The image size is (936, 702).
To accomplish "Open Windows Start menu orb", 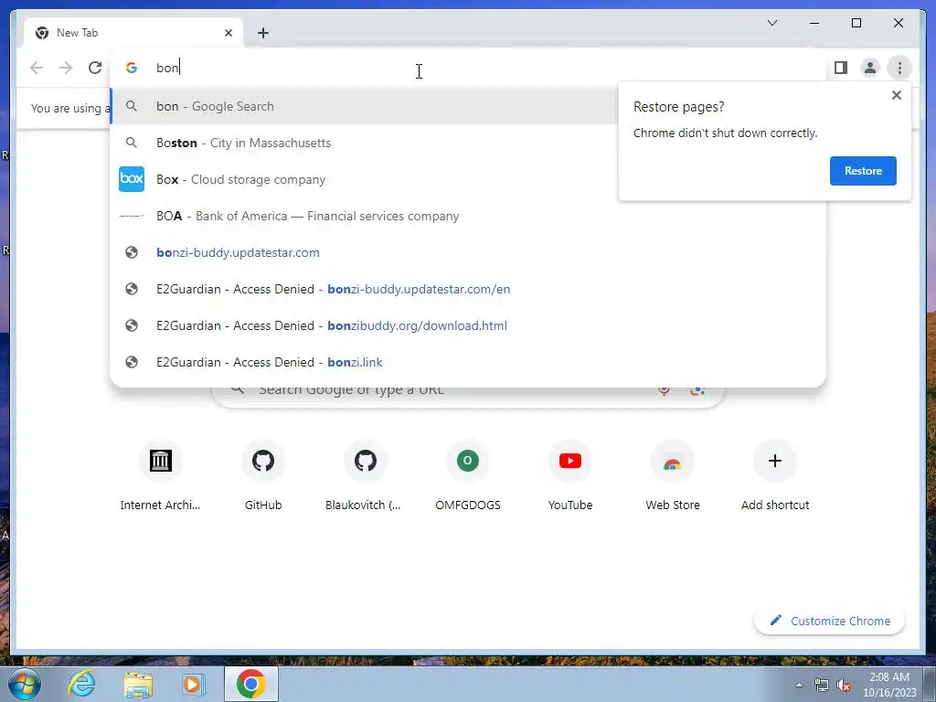I will [x=24, y=684].
